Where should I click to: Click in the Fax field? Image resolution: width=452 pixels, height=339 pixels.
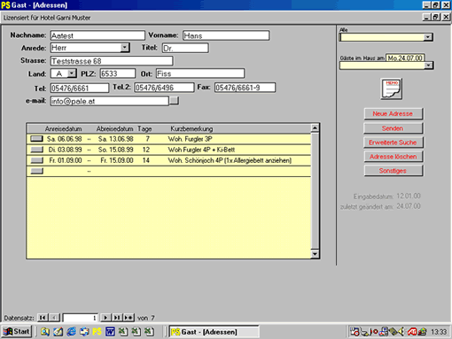click(x=245, y=88)
